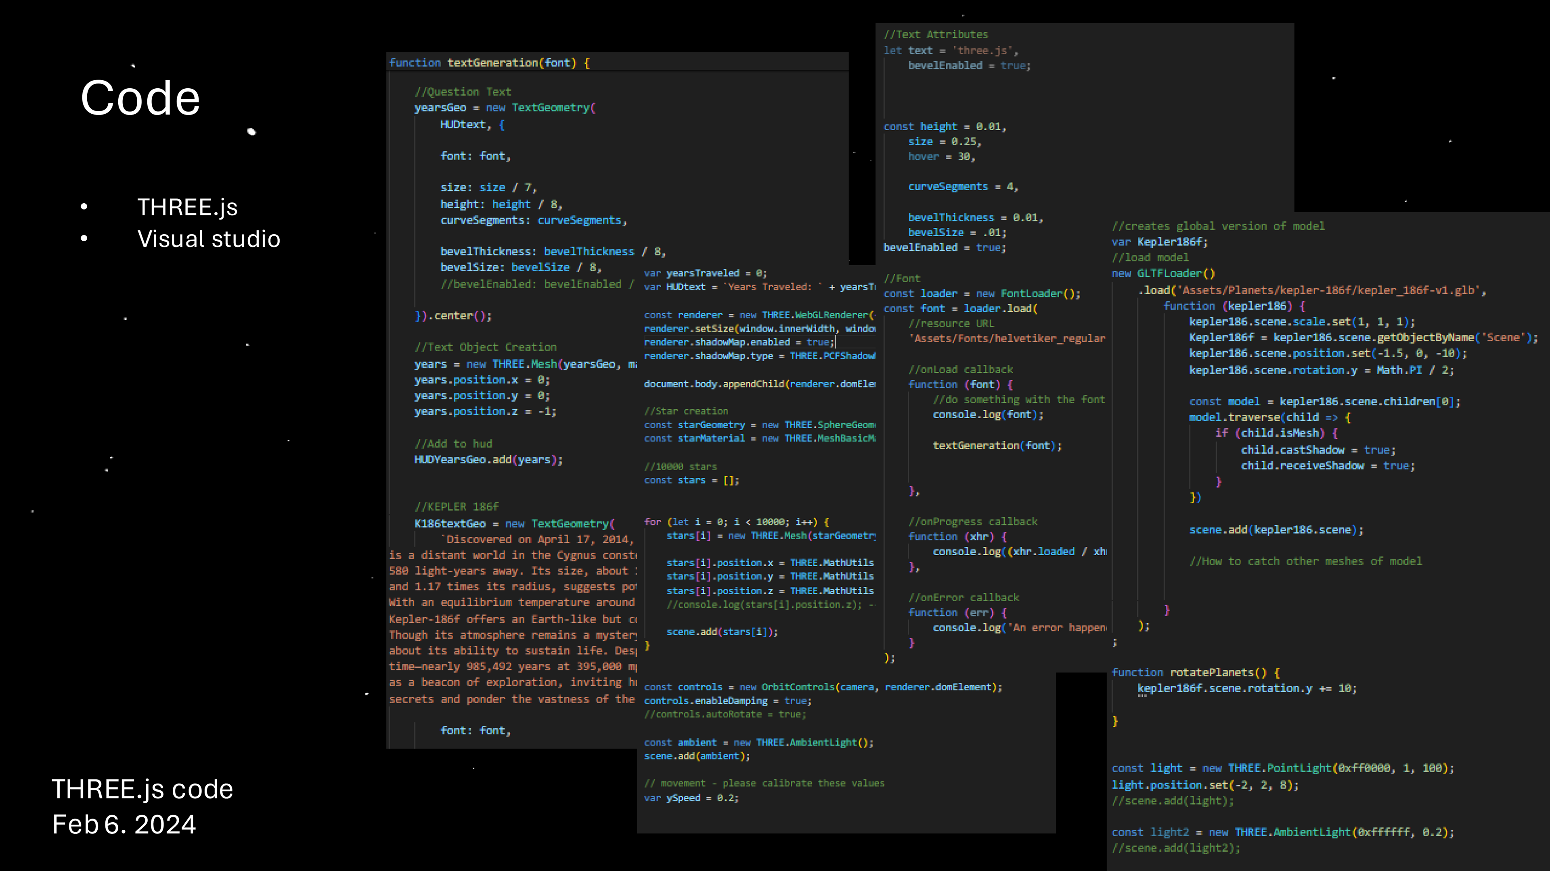
Task: Click "light.position.set(-2, 2, 8);"
Action: [1206, 785]
